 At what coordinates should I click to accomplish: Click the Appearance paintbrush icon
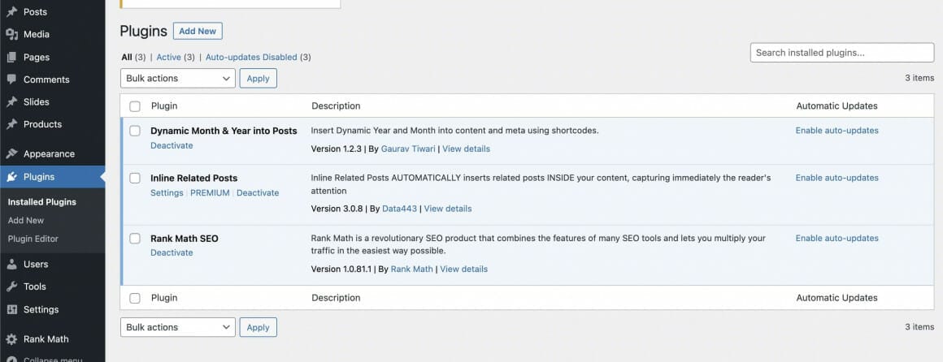12,153
